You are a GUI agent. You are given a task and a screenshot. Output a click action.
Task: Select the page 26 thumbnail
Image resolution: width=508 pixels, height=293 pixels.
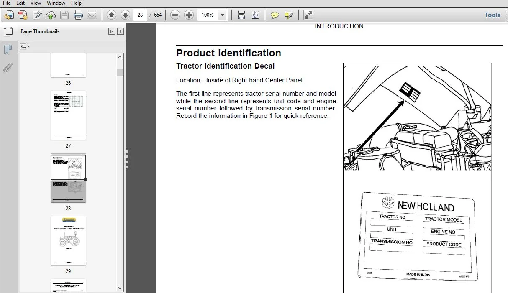[x=68, y=65]
